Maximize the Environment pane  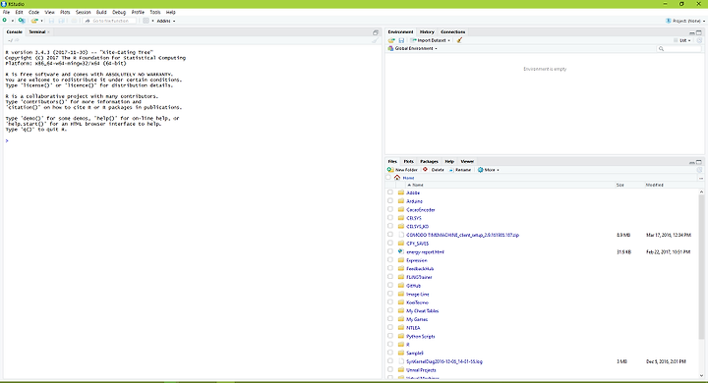699,32
